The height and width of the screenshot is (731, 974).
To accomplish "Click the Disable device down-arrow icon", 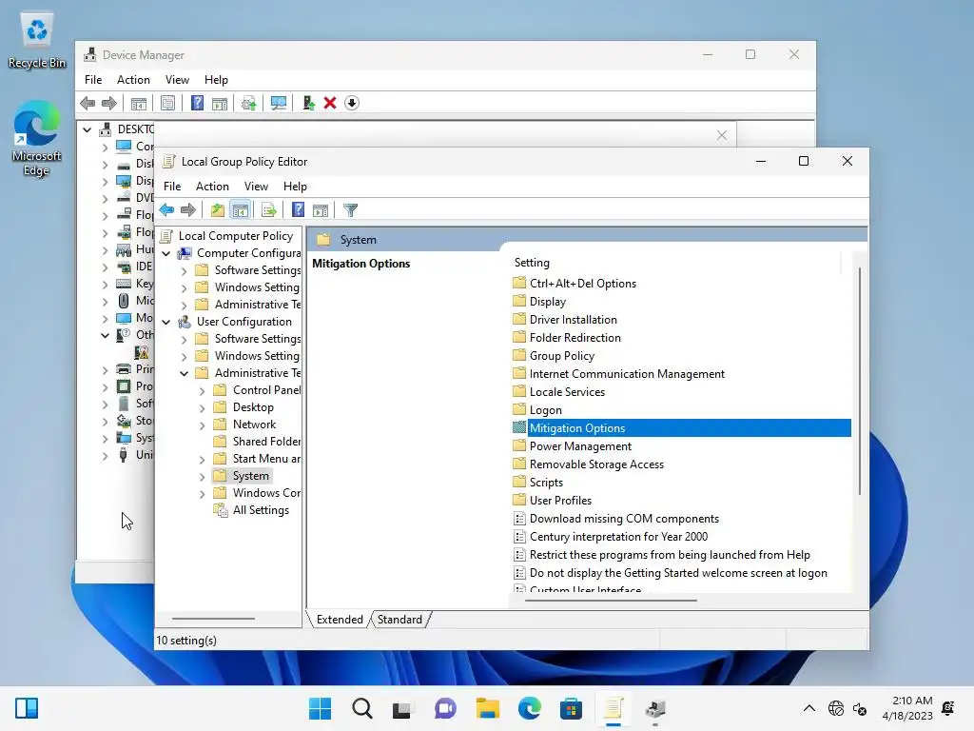I will pos(352,103).
